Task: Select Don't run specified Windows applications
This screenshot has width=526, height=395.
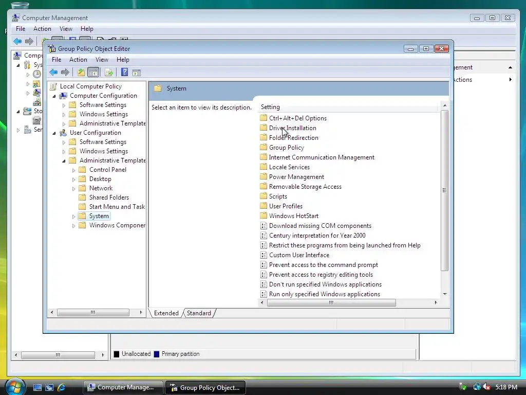Action: (x=325, y=284)
